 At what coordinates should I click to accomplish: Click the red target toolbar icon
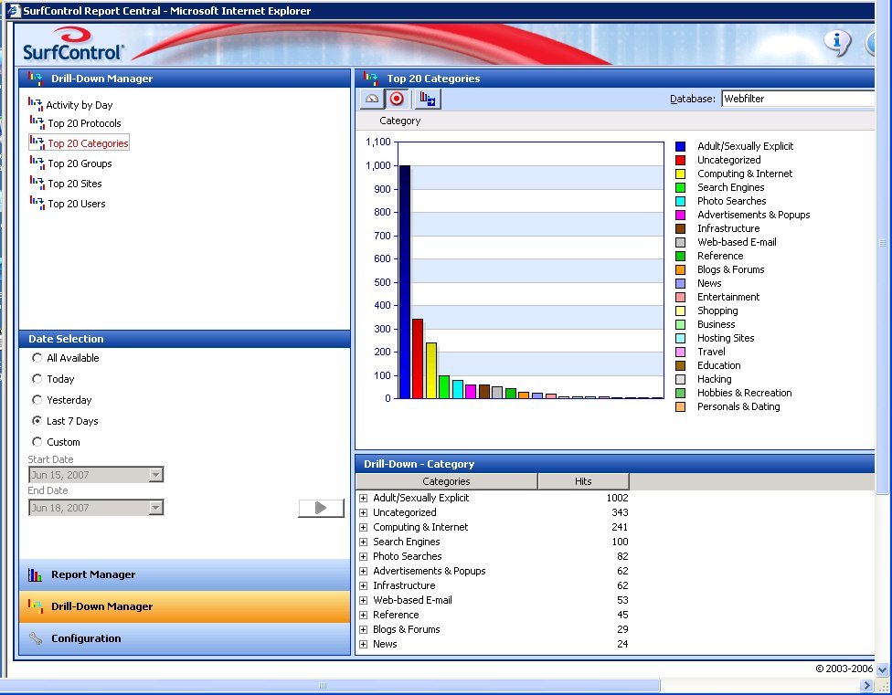point(397,99)
